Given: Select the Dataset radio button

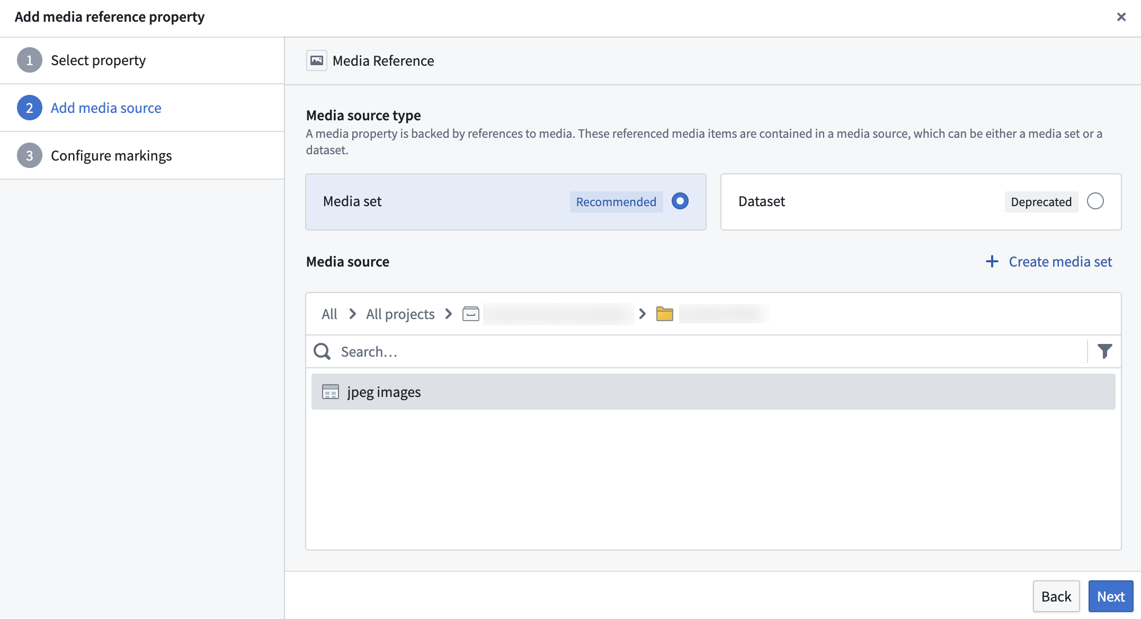Looking at the screenshot, I should point(1095,201).
